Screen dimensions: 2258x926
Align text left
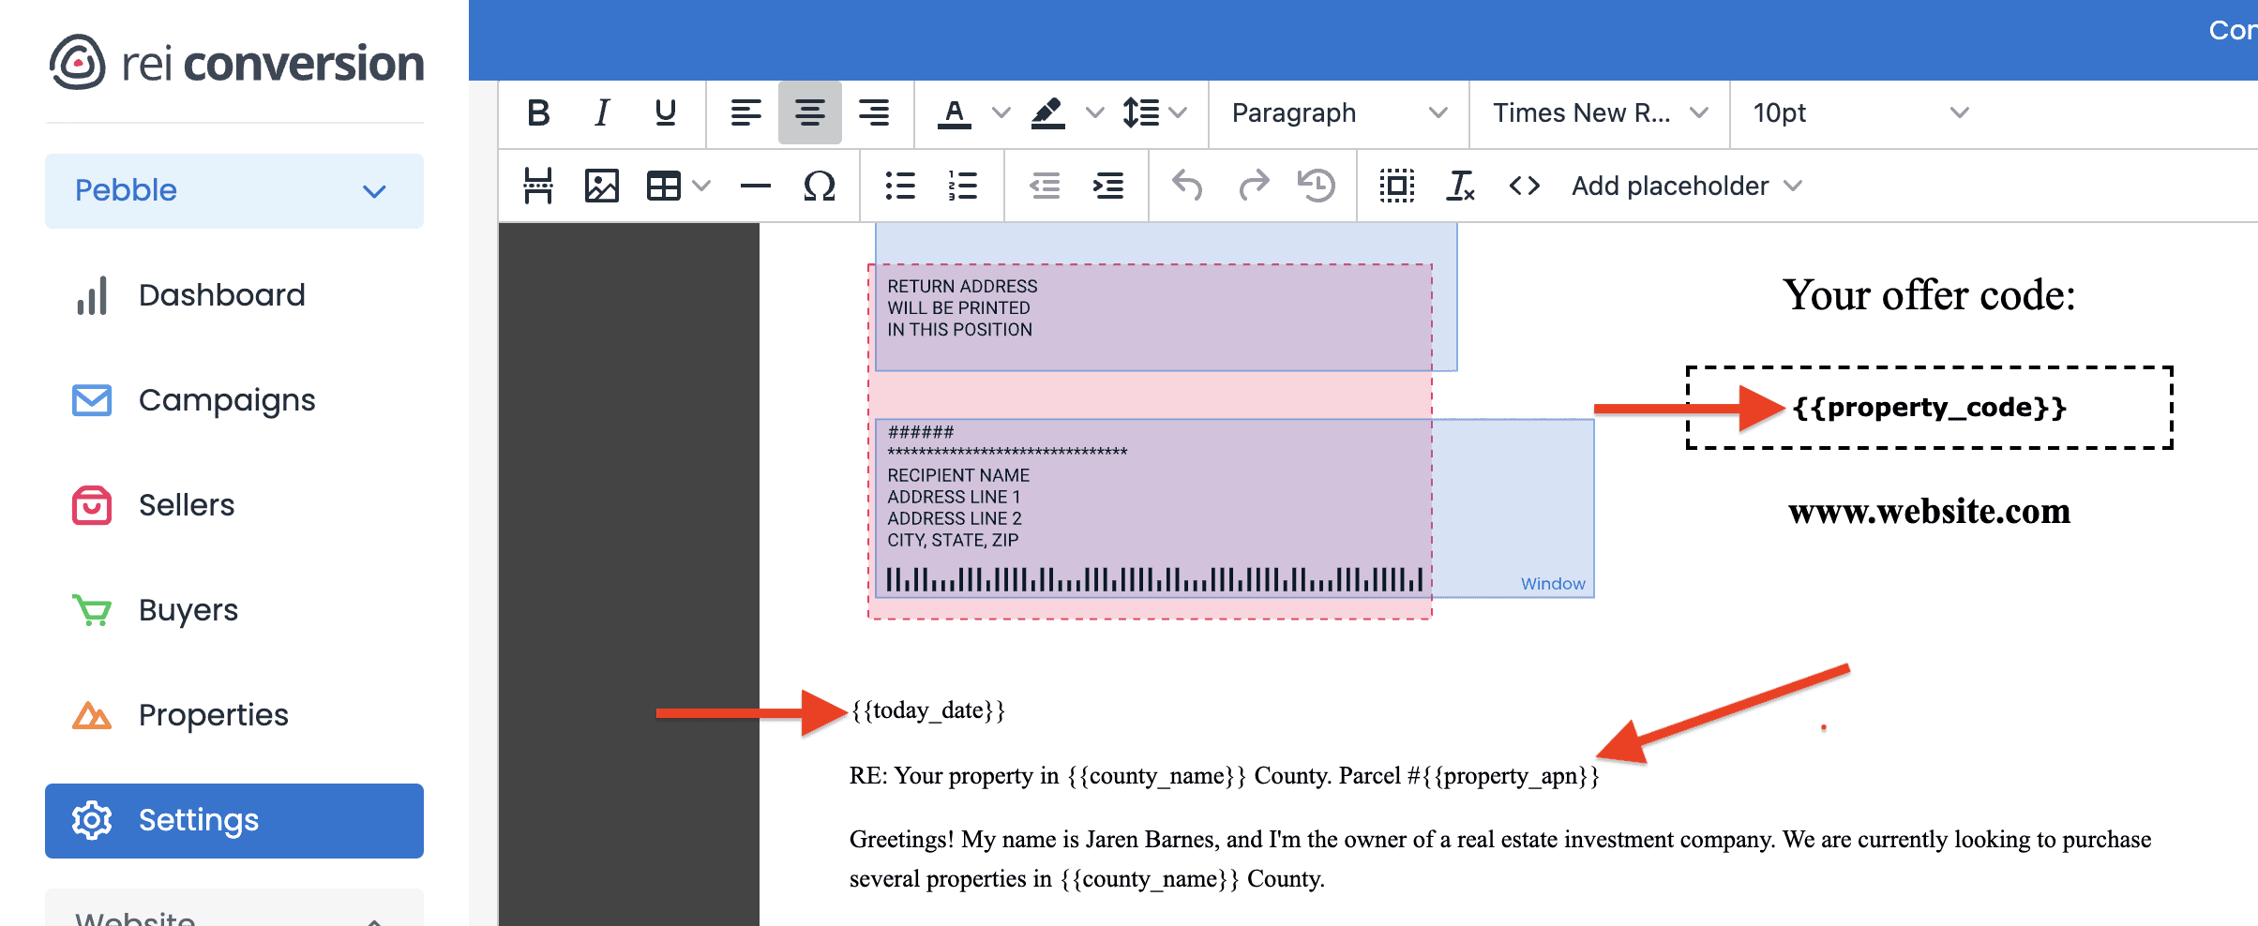point(746,112)
